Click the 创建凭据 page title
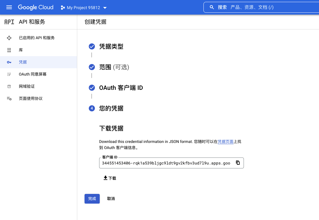 [x=95, y=22]
